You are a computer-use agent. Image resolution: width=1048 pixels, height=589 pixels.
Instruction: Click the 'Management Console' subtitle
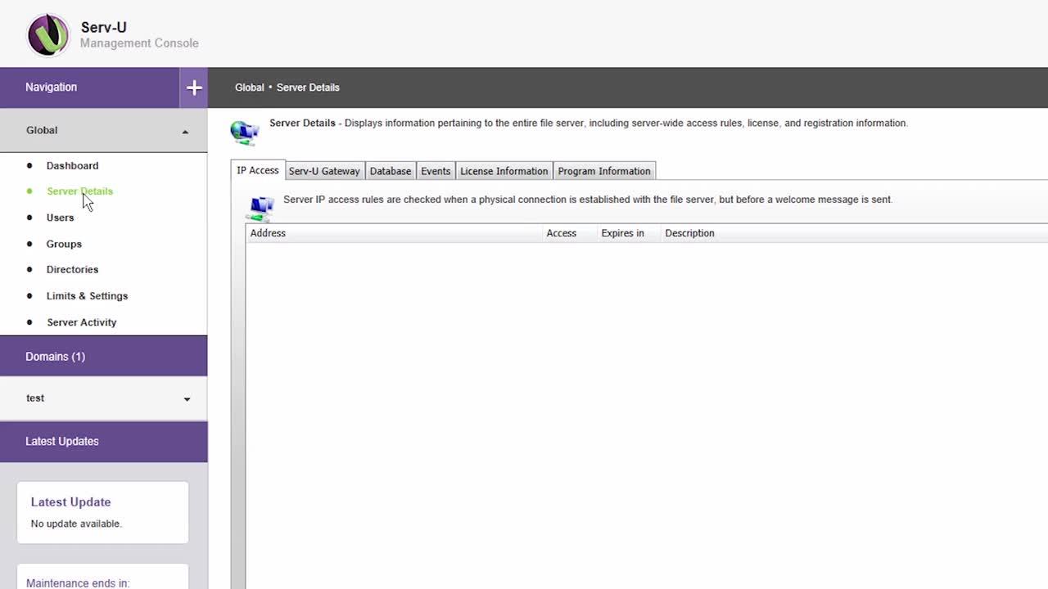pyautogui.click(x=139, y=43)
